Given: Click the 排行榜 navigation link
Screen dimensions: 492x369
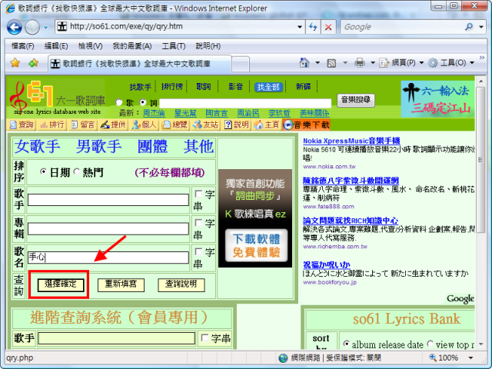Looking at the screenshot, I should pyautogui.click(x=172, y=86).
